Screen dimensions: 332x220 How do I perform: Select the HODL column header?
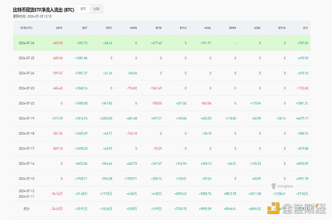coord(207,28)
